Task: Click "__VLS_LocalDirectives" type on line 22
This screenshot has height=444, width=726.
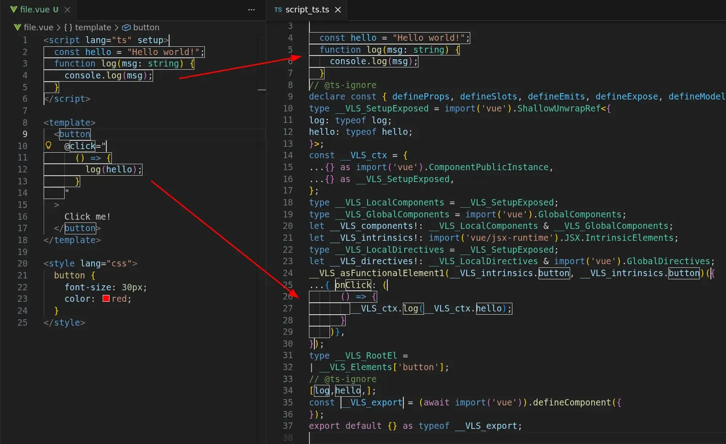Action: 390,250
